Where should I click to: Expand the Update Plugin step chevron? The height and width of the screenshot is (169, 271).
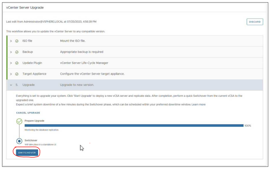(11, 63)
